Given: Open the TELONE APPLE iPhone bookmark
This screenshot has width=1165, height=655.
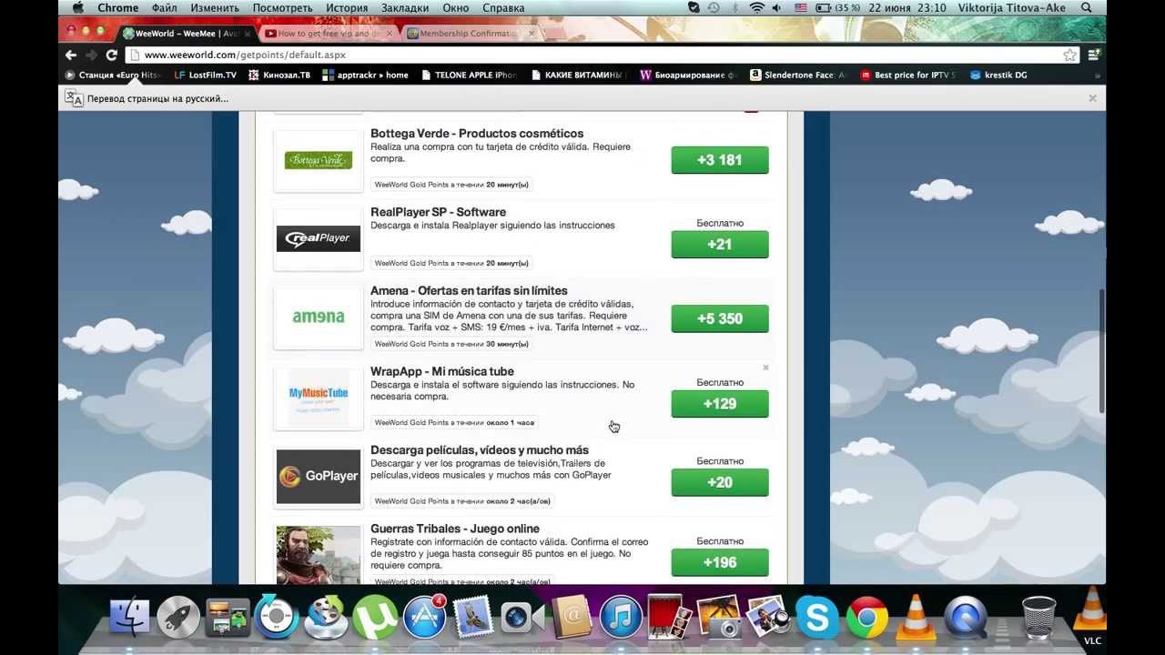Looking at the screenshot, I should click(x=469, y=76).
